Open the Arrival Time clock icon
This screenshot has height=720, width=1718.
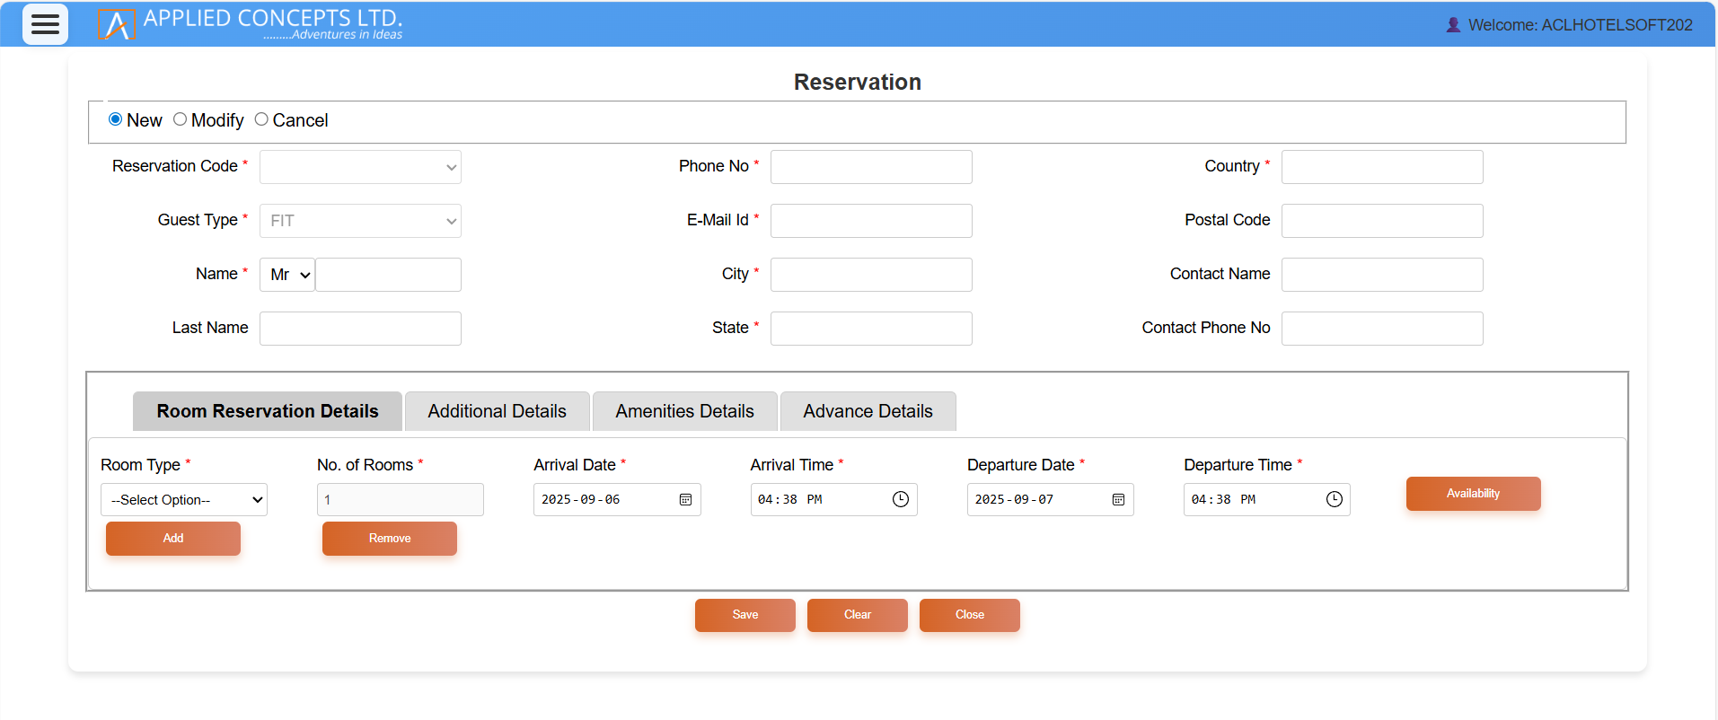[901, 500]
